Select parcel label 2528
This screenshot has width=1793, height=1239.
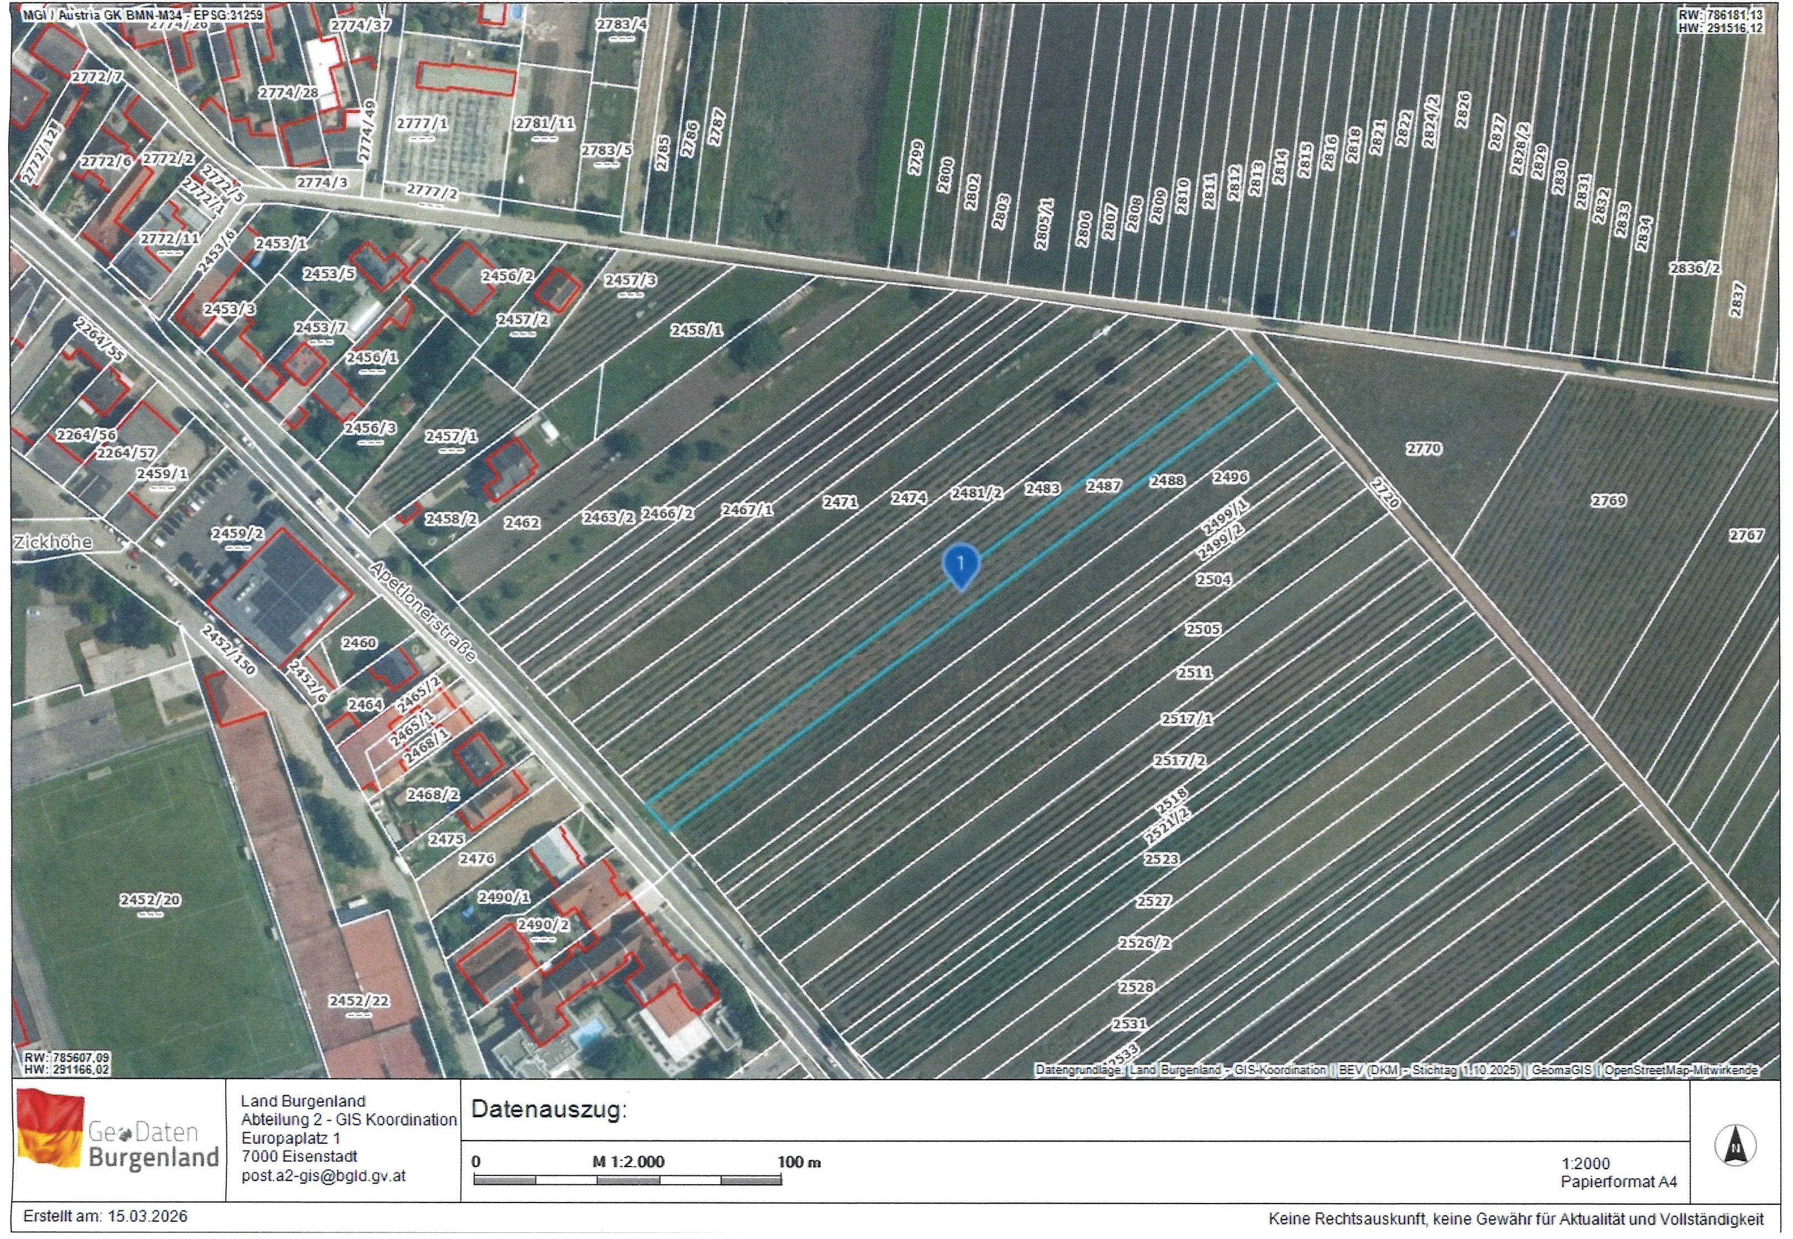point(1136,987)
